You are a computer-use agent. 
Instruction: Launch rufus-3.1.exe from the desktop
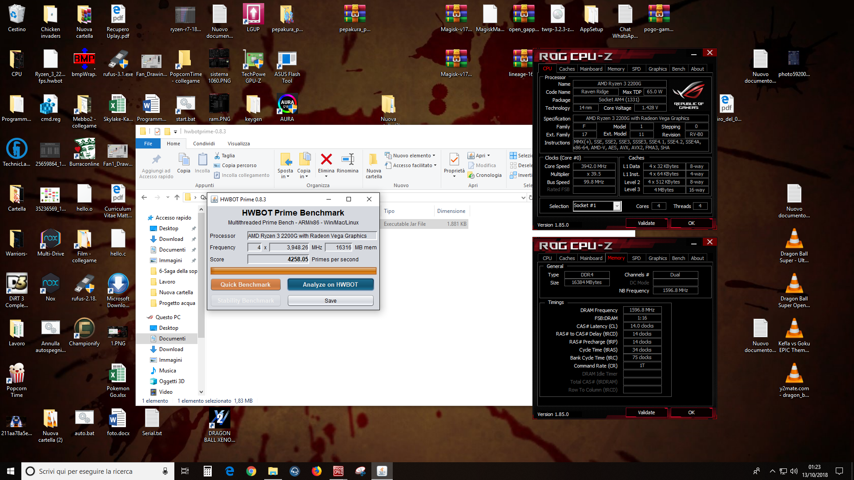(x=118, y=64)
